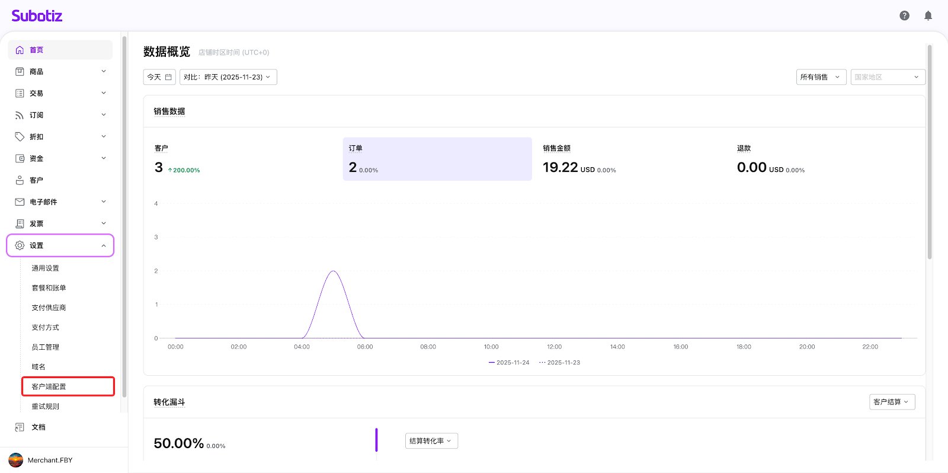This screenshot has height=473, width=948.
Task: Open the 所有销售 dropdown
Action: click(x=821, y=77)
